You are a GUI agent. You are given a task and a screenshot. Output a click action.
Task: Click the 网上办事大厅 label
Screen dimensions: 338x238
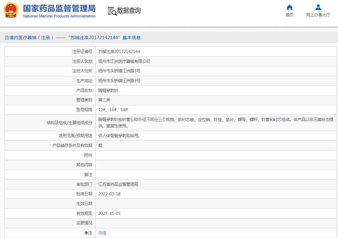click(318, 15)
